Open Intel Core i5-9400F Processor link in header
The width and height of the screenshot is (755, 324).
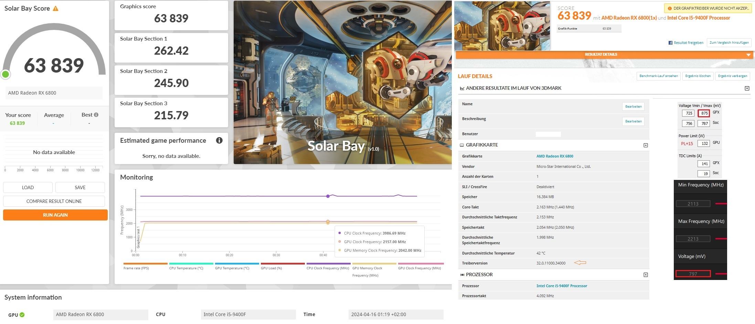[699, 18]
